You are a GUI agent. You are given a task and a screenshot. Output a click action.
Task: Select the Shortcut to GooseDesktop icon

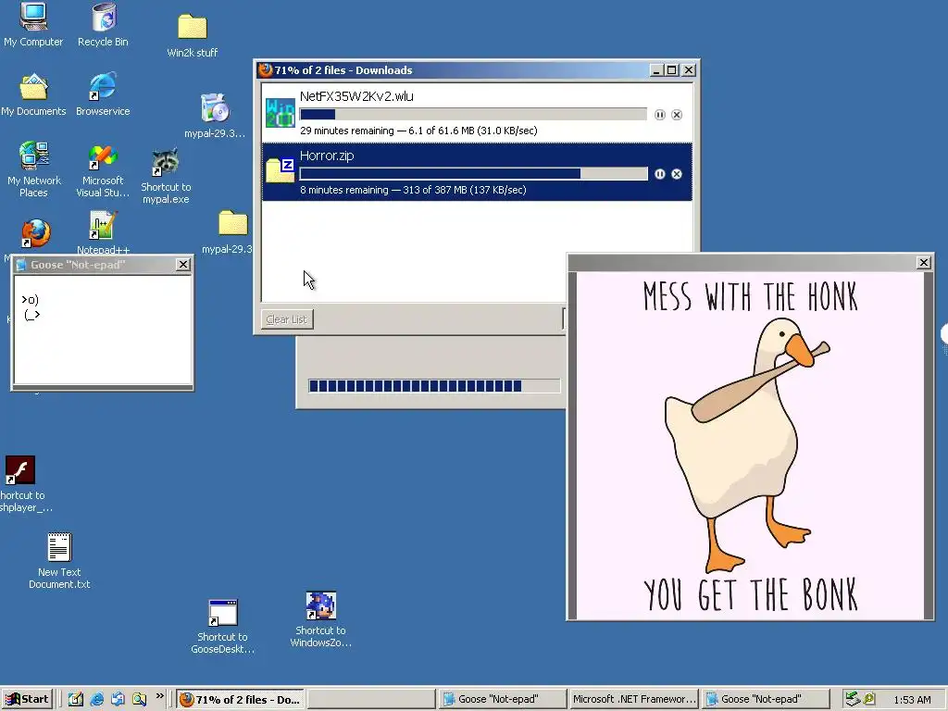(222, 627)
